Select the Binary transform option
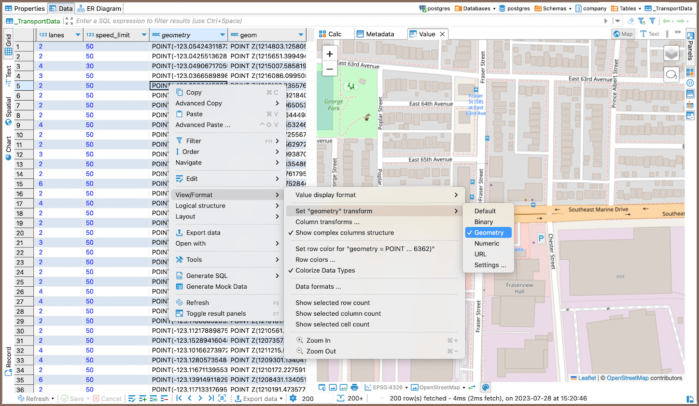This screenshot has height=406, width=699. pyautogui.click(x=483, y=222)
